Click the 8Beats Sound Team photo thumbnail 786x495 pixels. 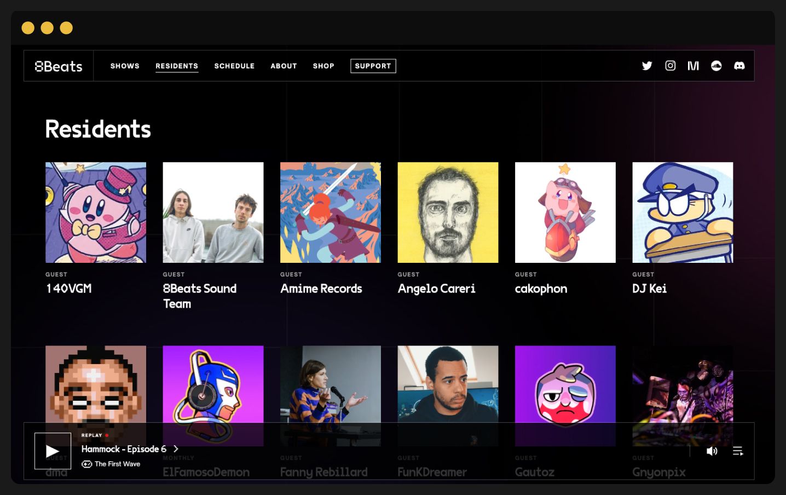[x=213, y=212]
